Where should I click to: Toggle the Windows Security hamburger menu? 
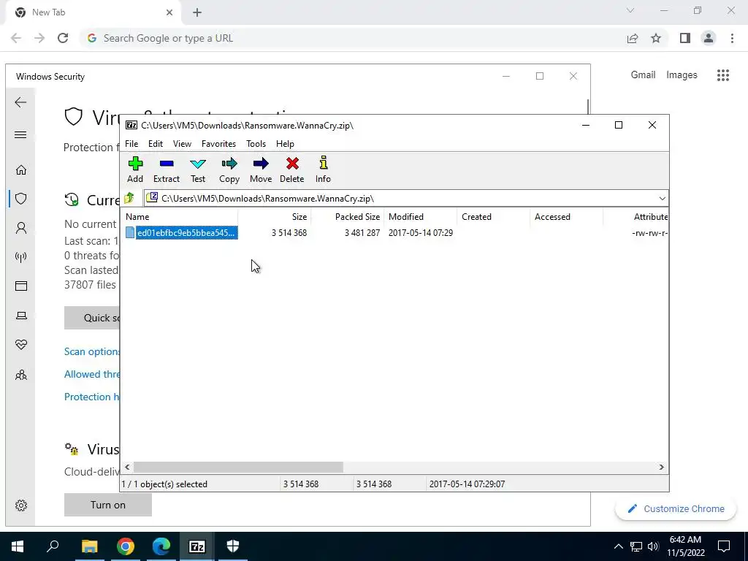(20, 135)
